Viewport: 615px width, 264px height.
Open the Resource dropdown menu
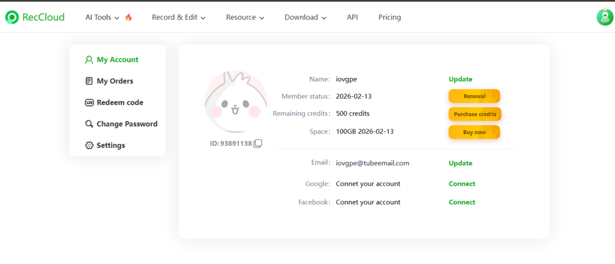(245, 17)
